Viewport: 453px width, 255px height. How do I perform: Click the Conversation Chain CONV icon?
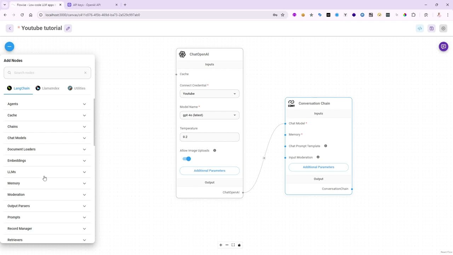(291, 103)
